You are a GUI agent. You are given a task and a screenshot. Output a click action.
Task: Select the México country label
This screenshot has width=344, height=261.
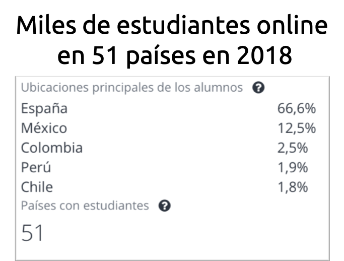point(44,128)
